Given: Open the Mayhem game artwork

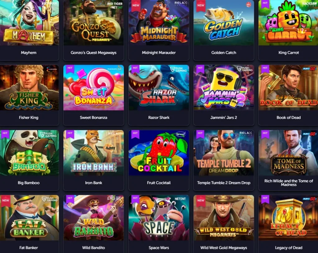Looking at the screenshot, I should [30, 23].
